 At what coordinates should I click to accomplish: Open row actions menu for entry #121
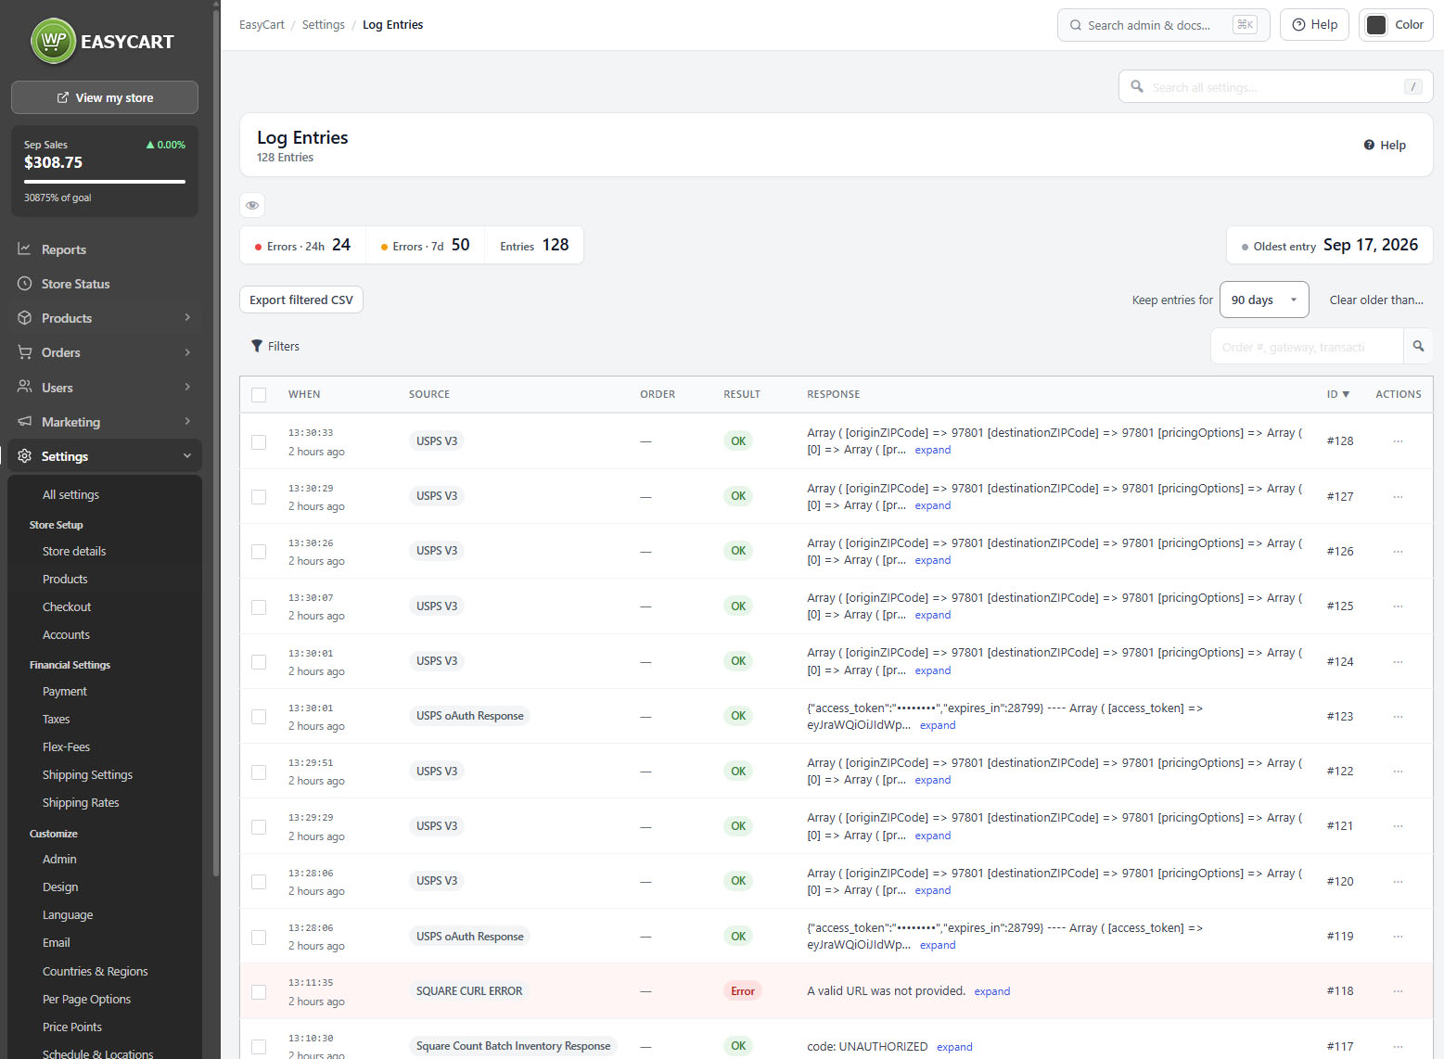[x=1398, y=826]
